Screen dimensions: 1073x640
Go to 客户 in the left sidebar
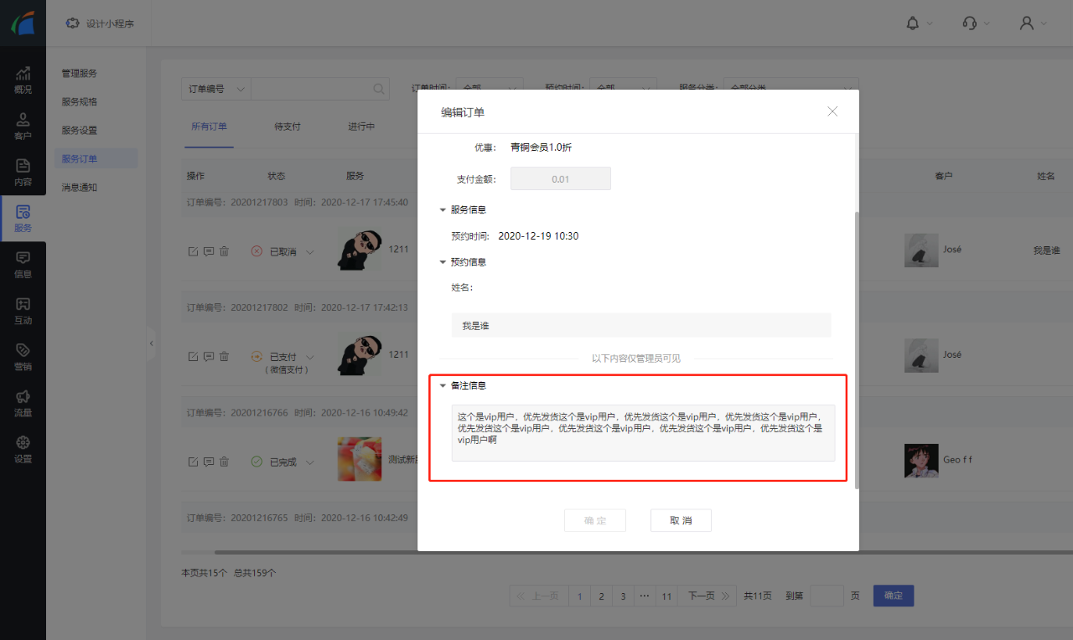pyautogui.click(x=23, y=126)
